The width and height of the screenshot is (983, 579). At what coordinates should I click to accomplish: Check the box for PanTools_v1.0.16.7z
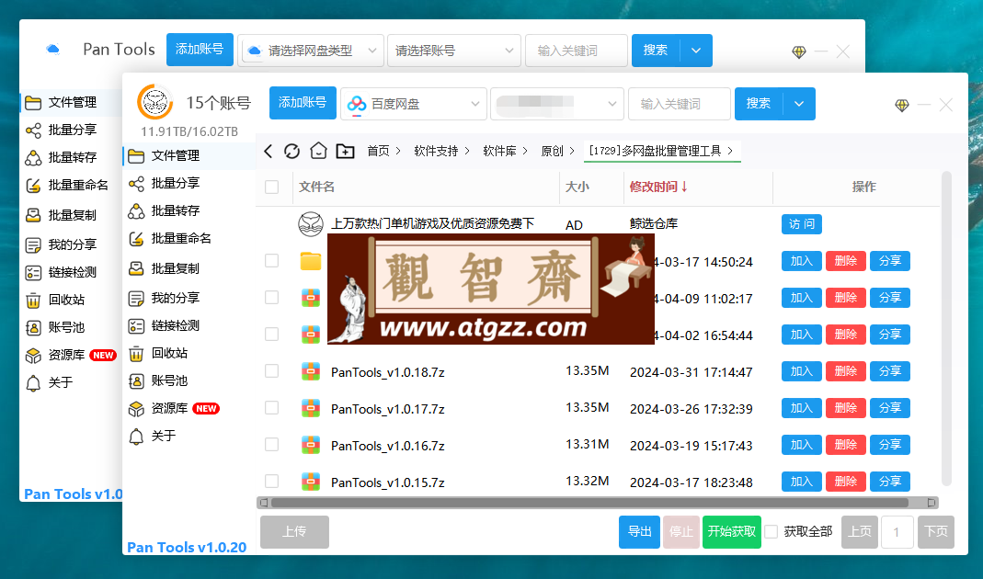[x=271, y=444]
